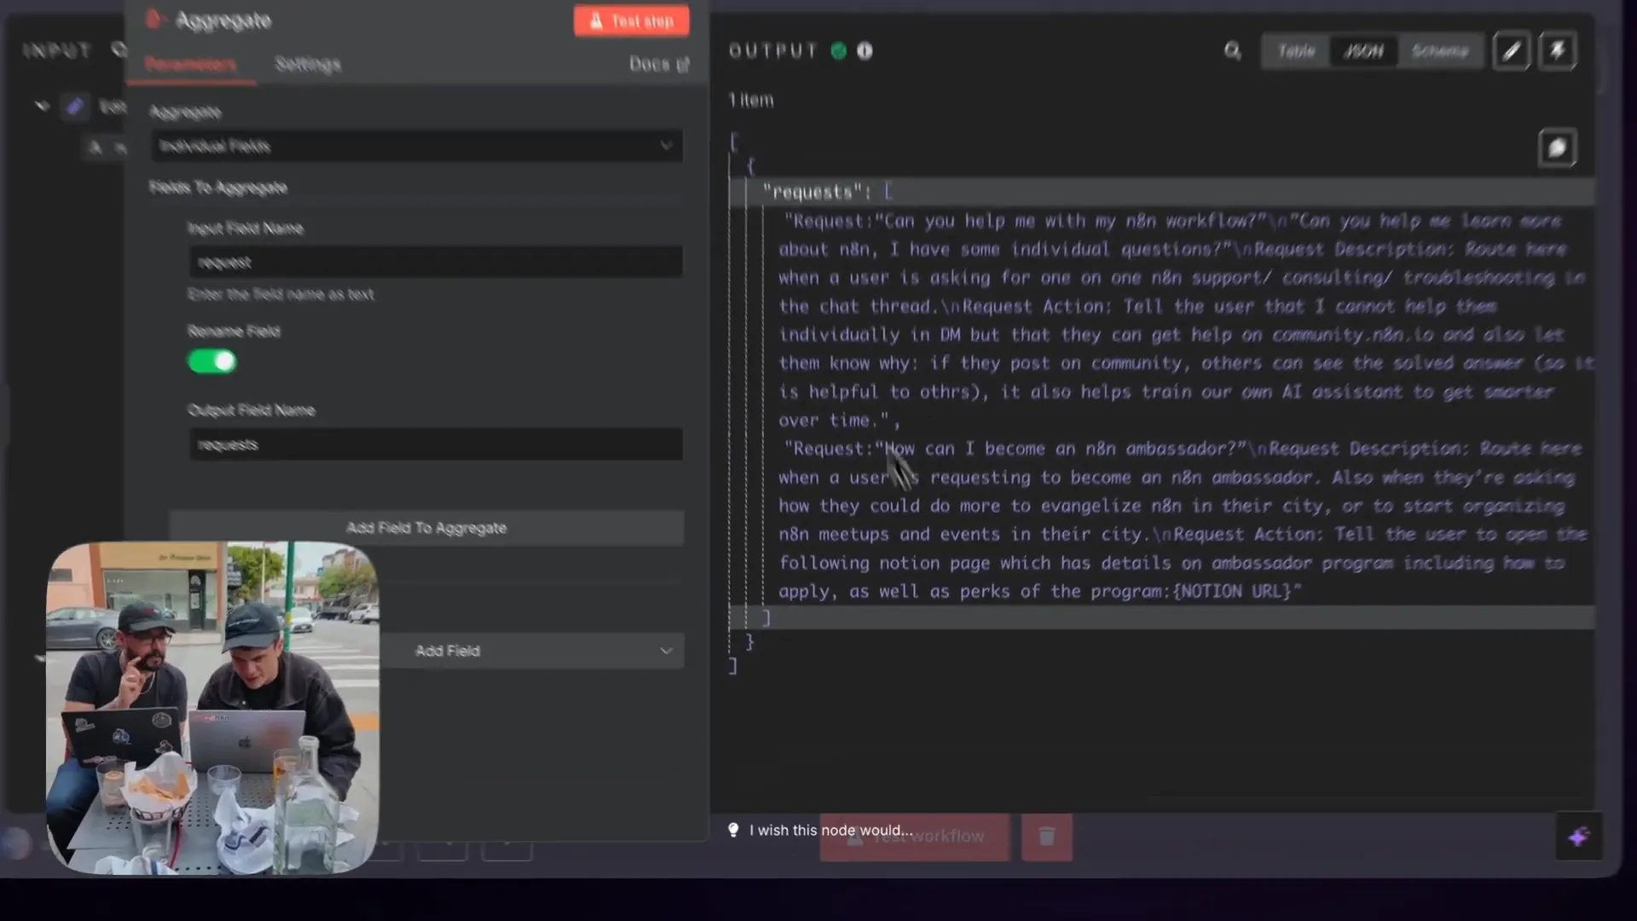
Task: Toggle the Rename Field switch
Action: (212, 362)
